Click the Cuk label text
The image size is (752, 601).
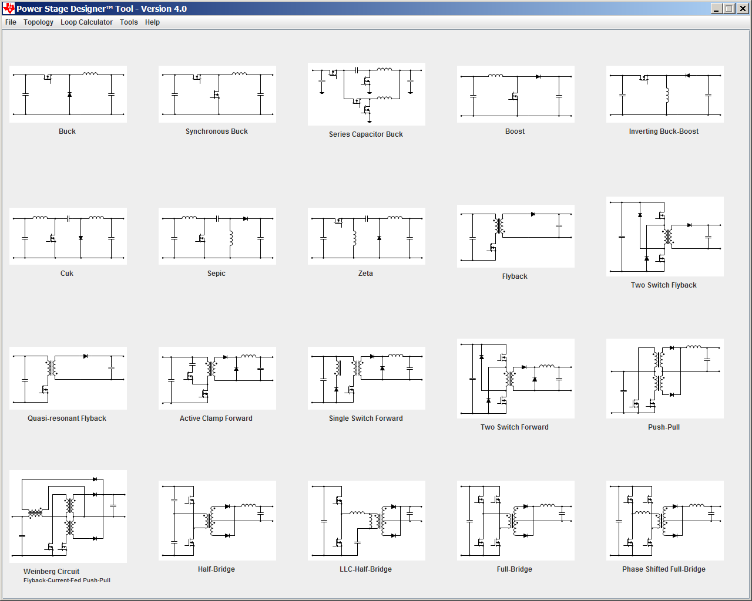(67, 274)
